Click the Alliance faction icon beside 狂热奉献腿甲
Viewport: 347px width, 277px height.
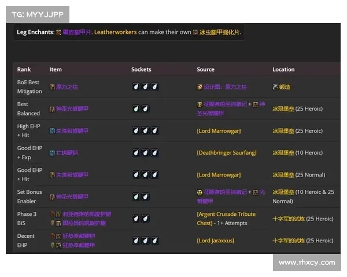point(52,245)
